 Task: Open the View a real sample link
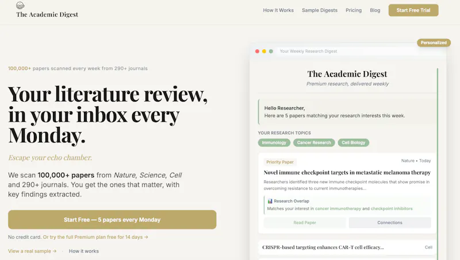pos(32,251)
